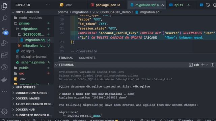Collapse the migrations folder in tree
Screen dimensions: 216x121
click(x=29, y=29)
